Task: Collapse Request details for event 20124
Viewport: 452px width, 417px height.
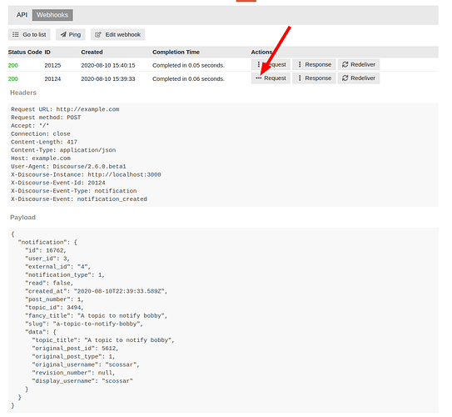Action: tap(271, 78)
